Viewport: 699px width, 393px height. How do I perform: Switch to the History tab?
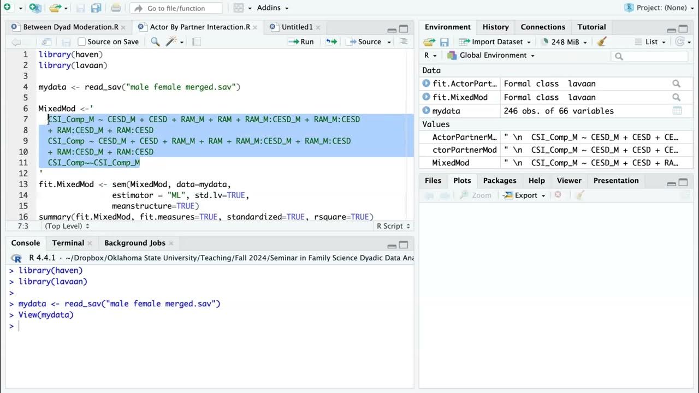click(x=495, y=27)
